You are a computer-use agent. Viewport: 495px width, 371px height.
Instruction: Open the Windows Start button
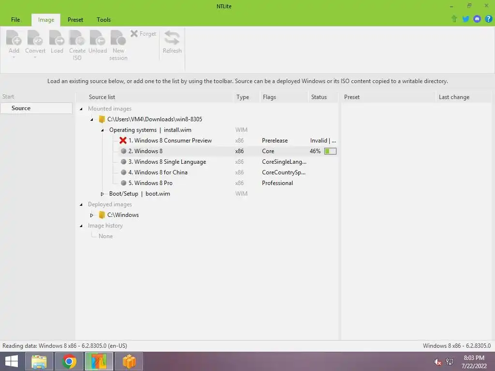[12, 361]
